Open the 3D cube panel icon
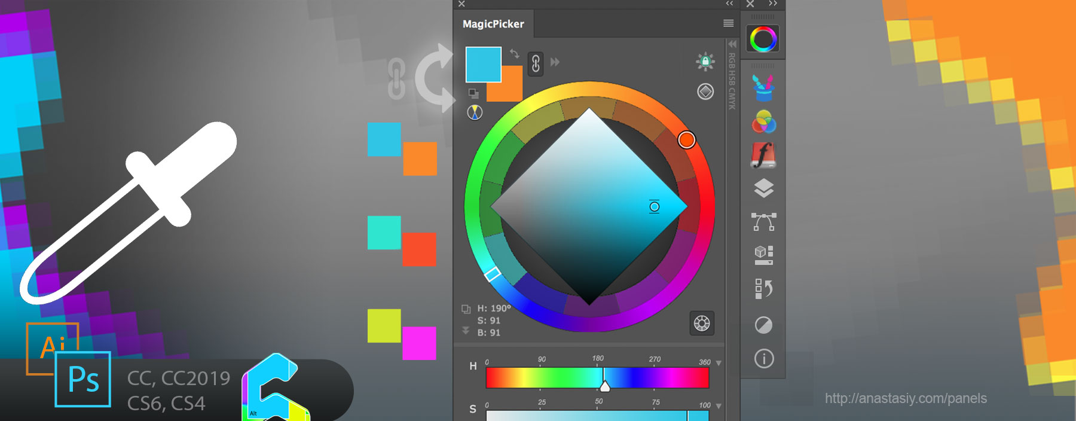 763,255
